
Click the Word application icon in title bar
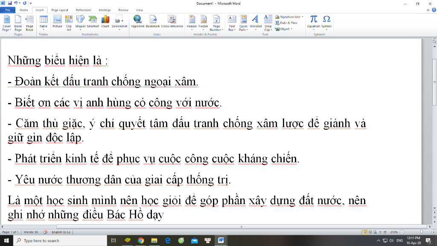3,3
